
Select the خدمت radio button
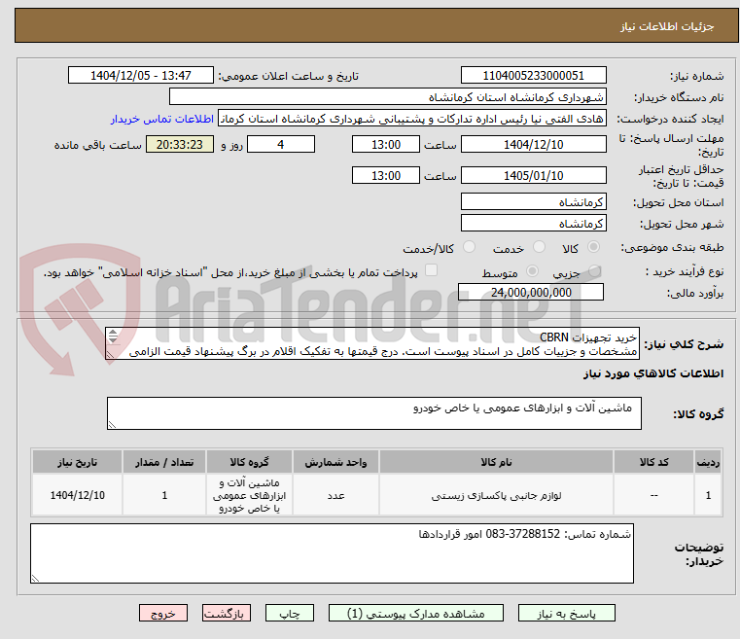click(539, 247)
